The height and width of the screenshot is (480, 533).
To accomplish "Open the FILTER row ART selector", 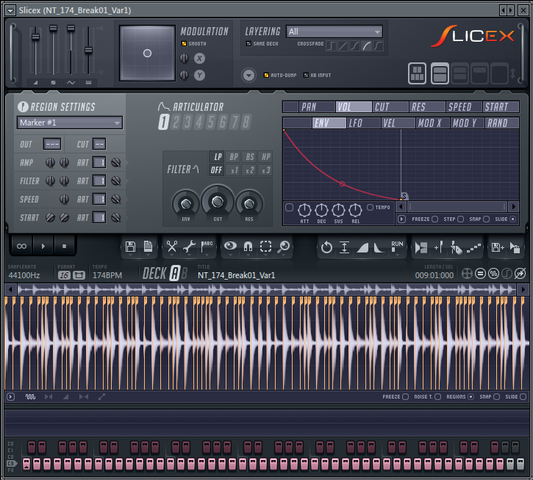I will pos(99,181).
